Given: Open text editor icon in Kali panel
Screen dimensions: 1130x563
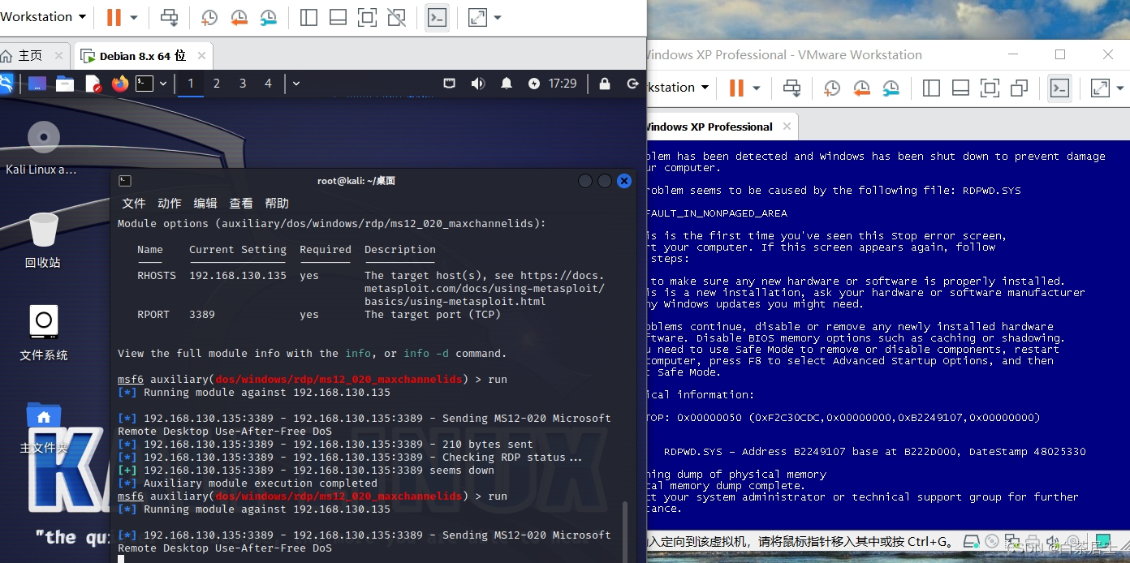Looking at the screenshot, I should (93, 84).
